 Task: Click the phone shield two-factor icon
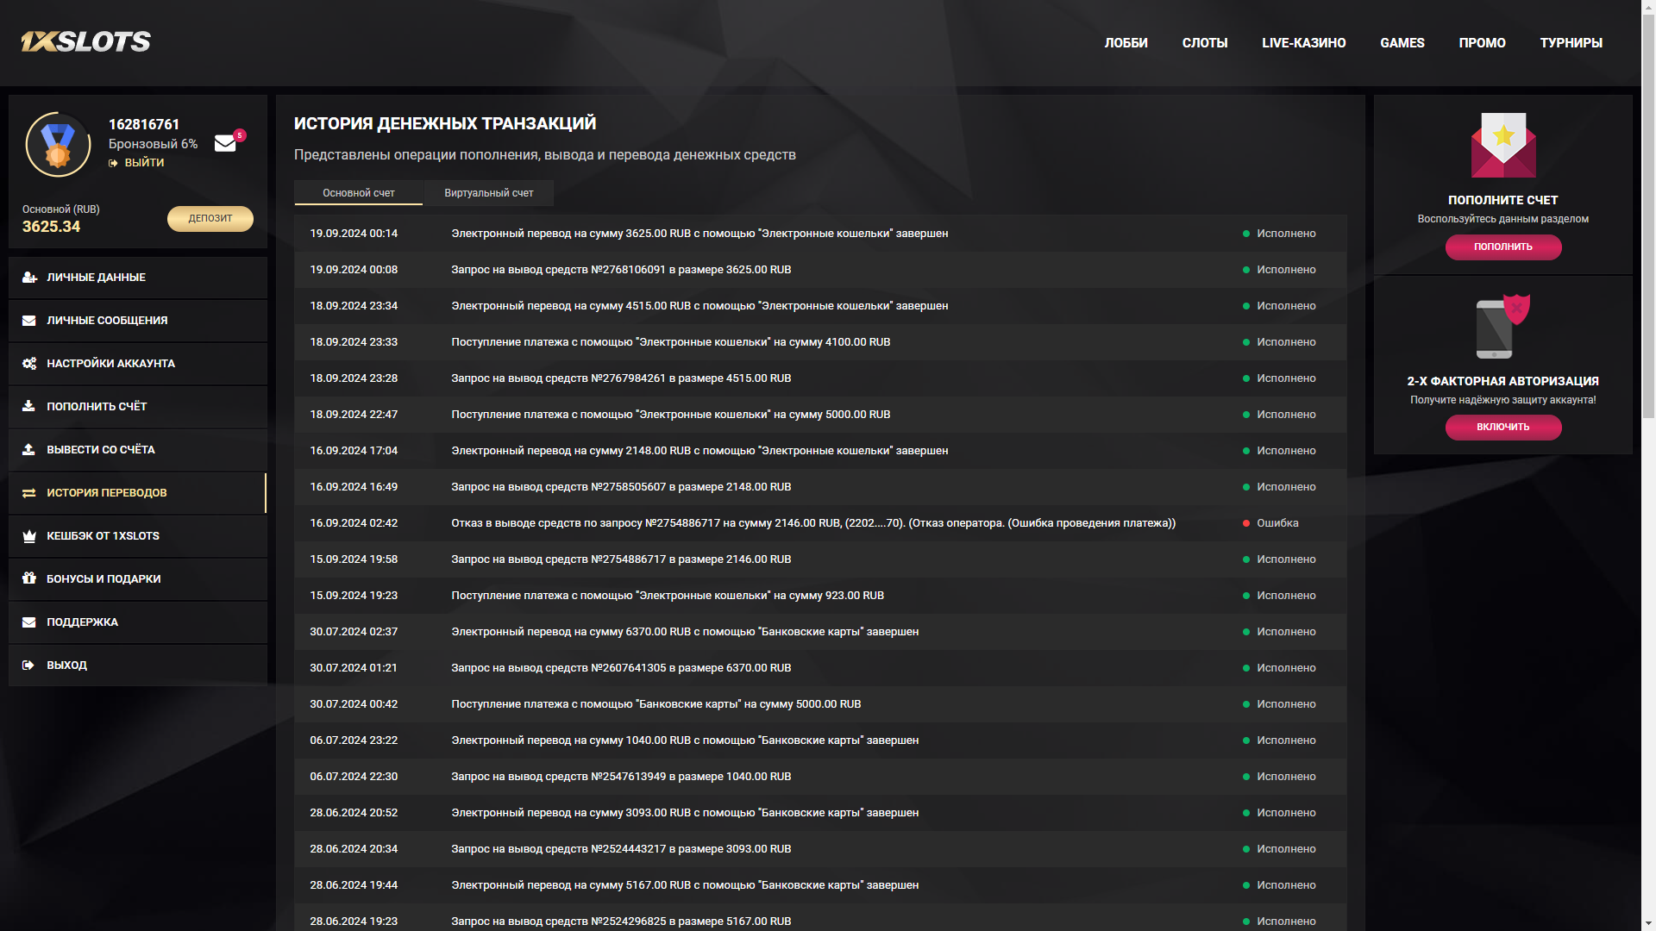click(x=1502, y=327)
